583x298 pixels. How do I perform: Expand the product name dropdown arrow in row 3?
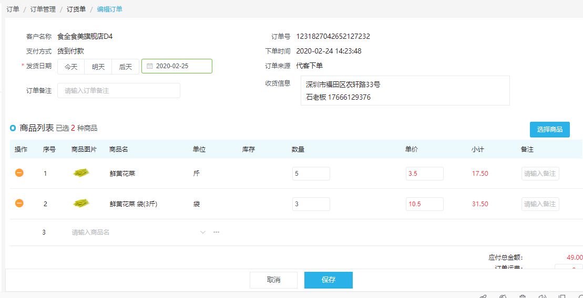(x=202, y=232)
